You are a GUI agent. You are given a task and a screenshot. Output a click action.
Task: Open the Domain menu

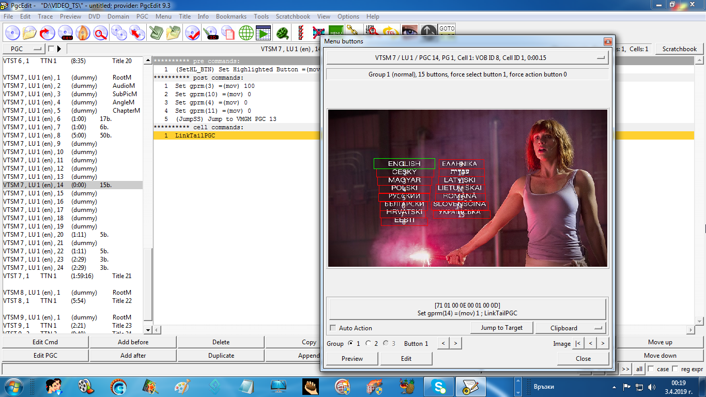click(x=118, y=16)
